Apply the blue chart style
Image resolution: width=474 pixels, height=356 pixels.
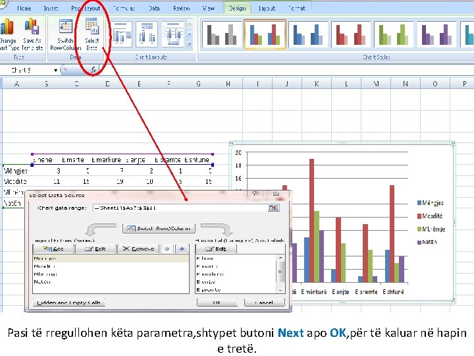[308, 34]
